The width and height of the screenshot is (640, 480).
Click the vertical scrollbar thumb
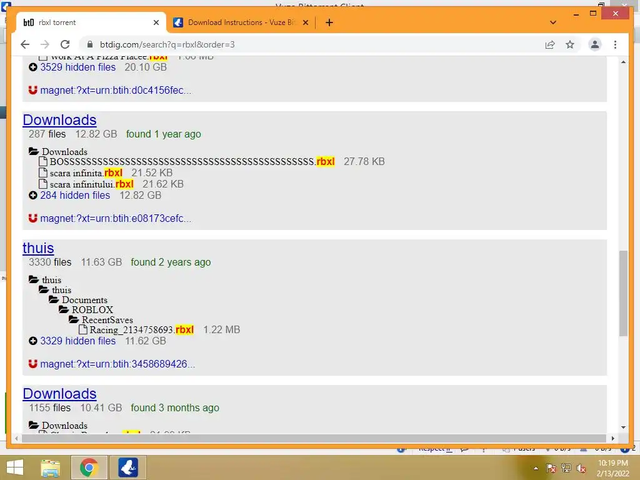pos(623,294)
